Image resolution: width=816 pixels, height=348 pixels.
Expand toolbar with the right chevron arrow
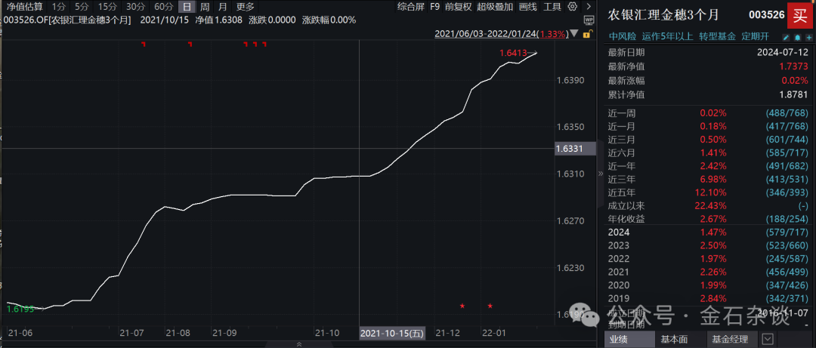point(589,7)
